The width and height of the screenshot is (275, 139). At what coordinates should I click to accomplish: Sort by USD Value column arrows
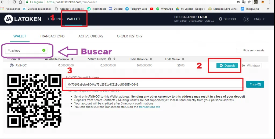pos(183,59)
